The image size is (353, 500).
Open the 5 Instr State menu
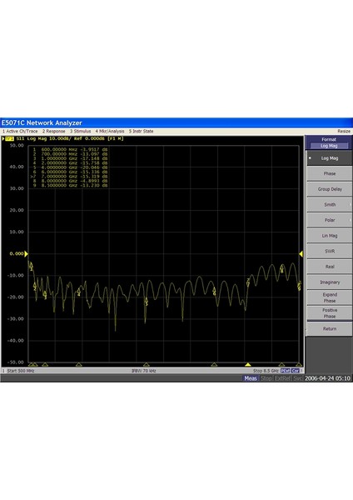(x=142, y=132)
